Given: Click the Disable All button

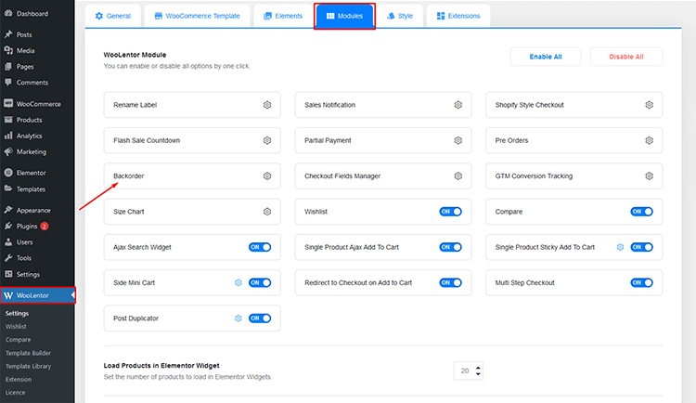Looking at the screenshot, I should [x=626, y=57].
